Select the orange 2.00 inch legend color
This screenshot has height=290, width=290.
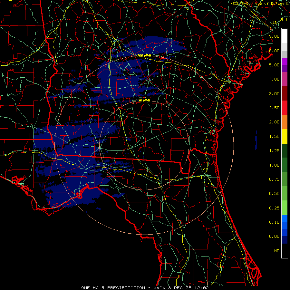tap(285, 122)
